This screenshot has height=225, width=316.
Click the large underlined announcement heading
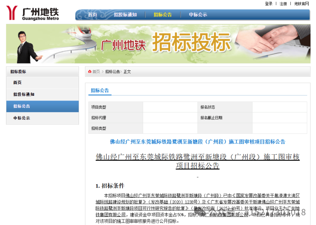197,161
